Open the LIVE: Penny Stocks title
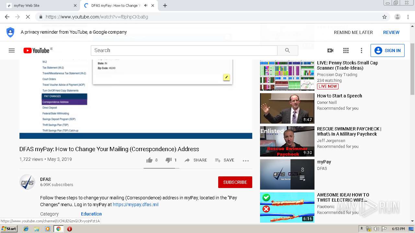Viewport: 415px width, 233px height. point(348,65)
